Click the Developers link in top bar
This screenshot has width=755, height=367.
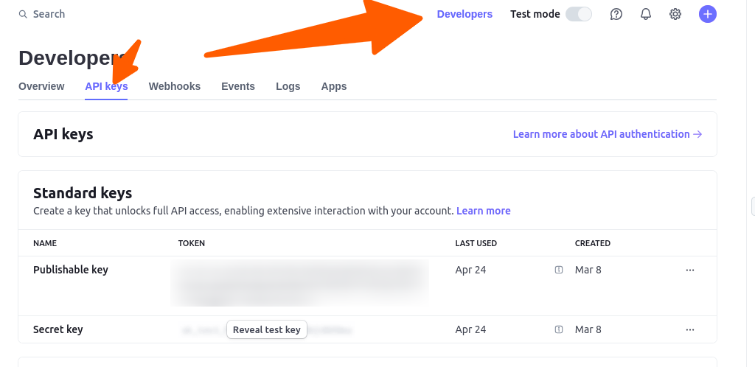(x=465, y=14)
